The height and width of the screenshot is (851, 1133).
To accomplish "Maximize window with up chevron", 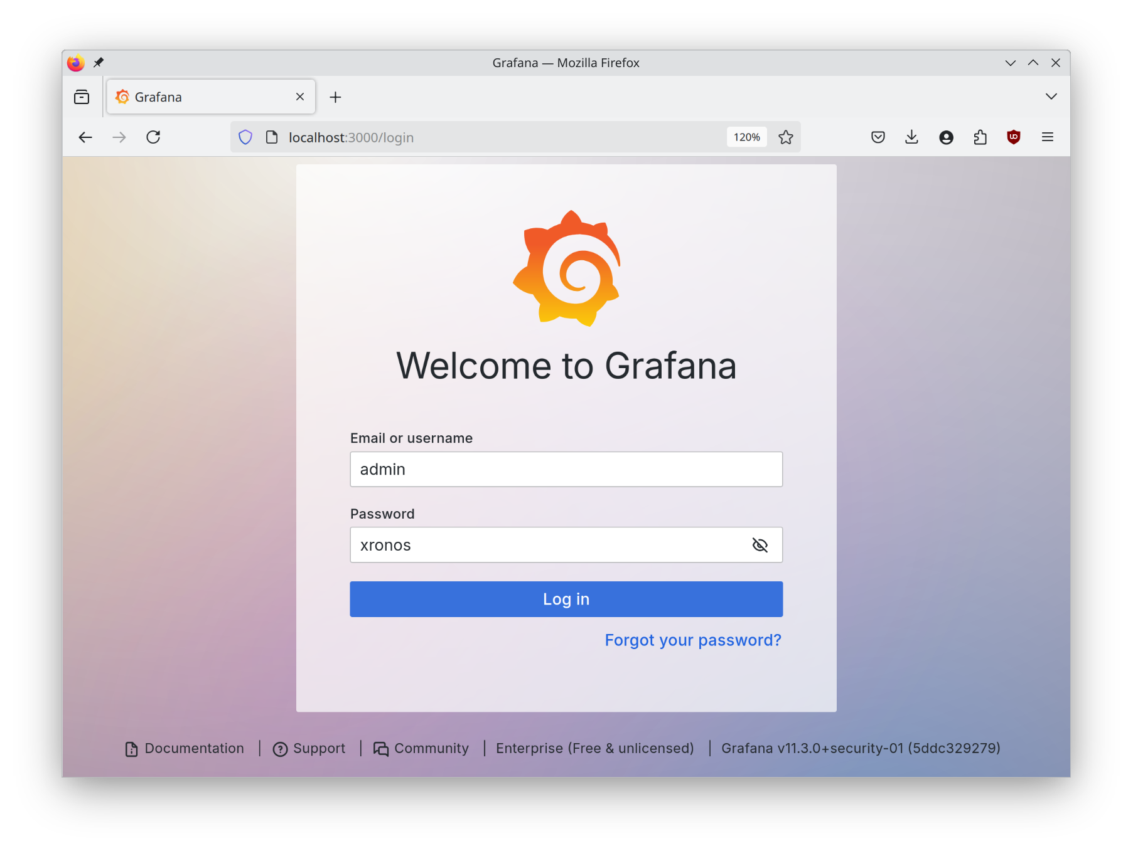I will pyautogui.click(x=1033, y=63).
